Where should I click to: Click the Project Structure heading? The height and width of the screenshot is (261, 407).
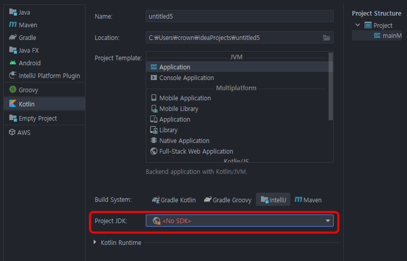376,13
